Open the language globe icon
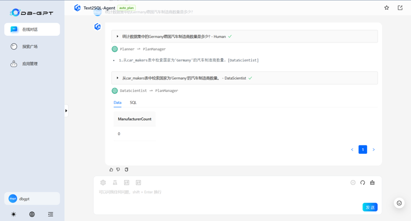 click(x=32, y=214)
